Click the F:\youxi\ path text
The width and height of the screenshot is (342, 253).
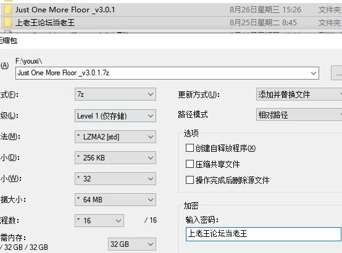click(29, 61)
